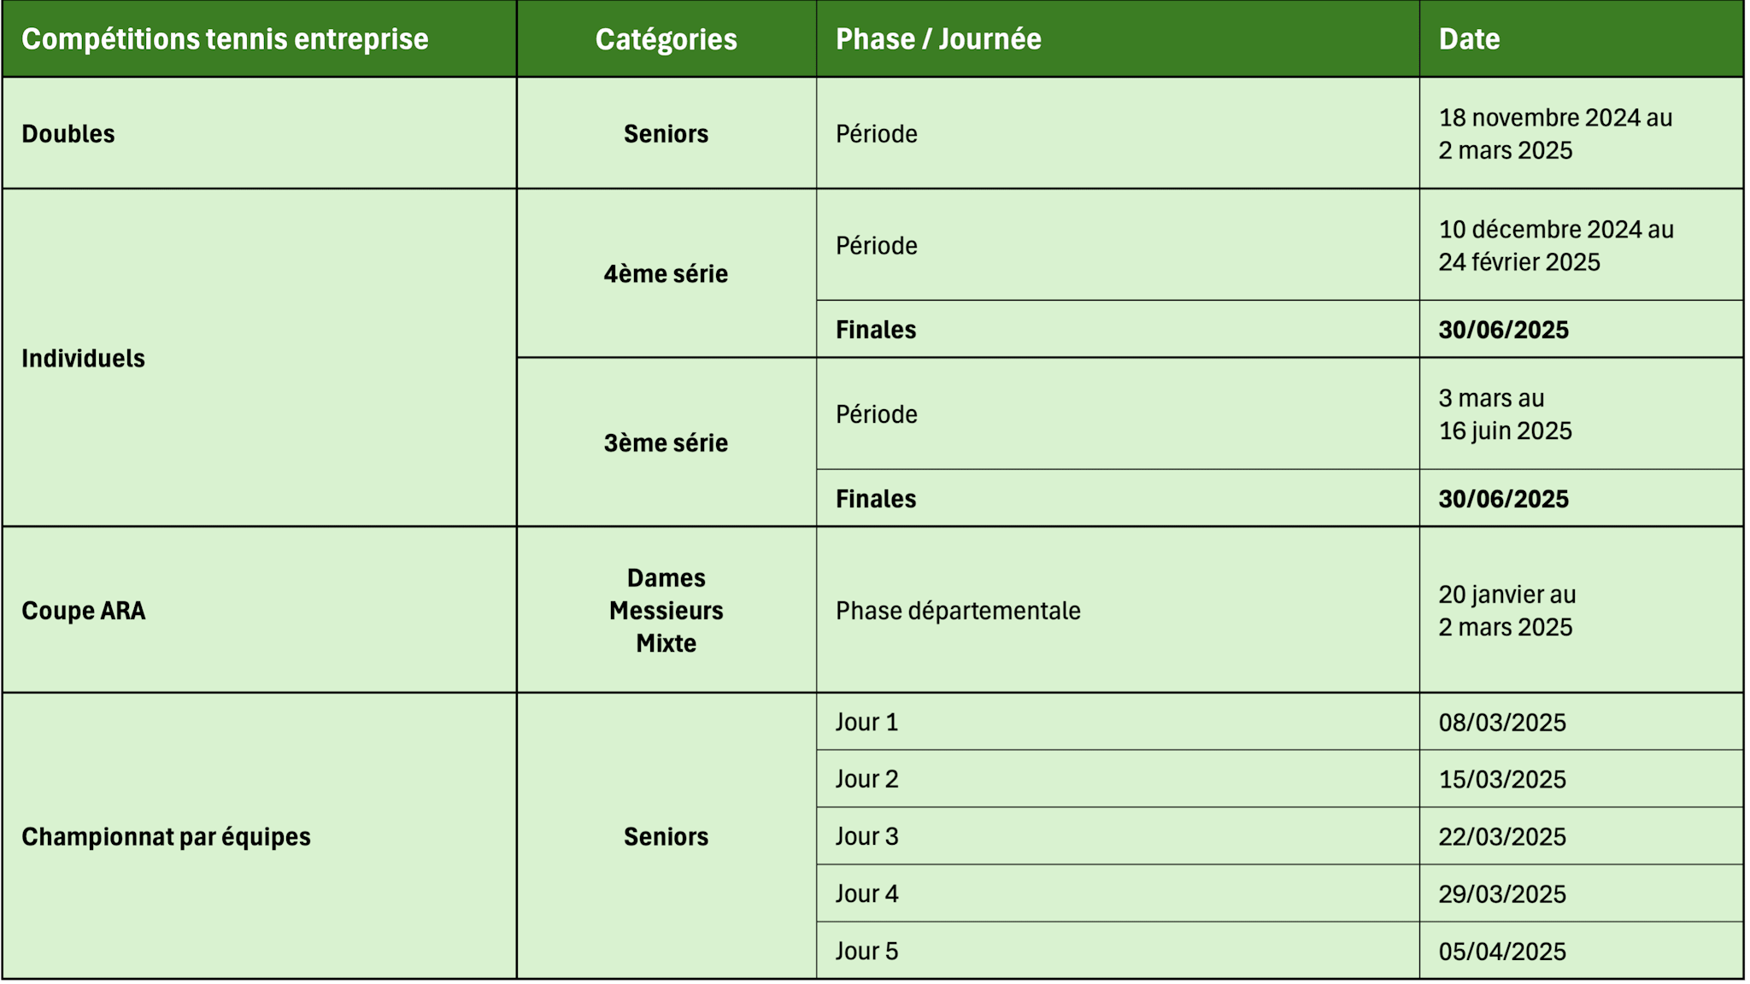
Task: Click the "4ème série" category cell
Action: pyautogui.click(x=666, y=273)
